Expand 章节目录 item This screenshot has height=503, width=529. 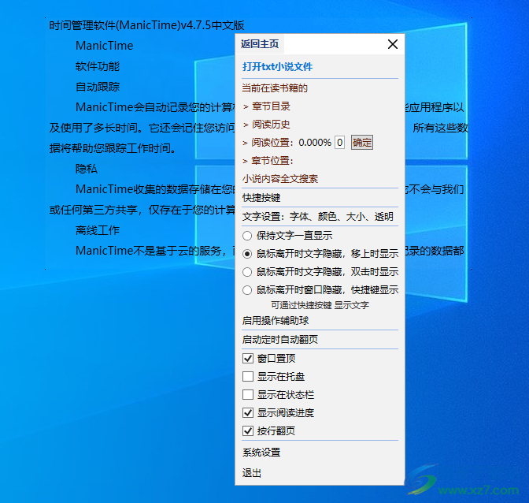click(271, 106)
